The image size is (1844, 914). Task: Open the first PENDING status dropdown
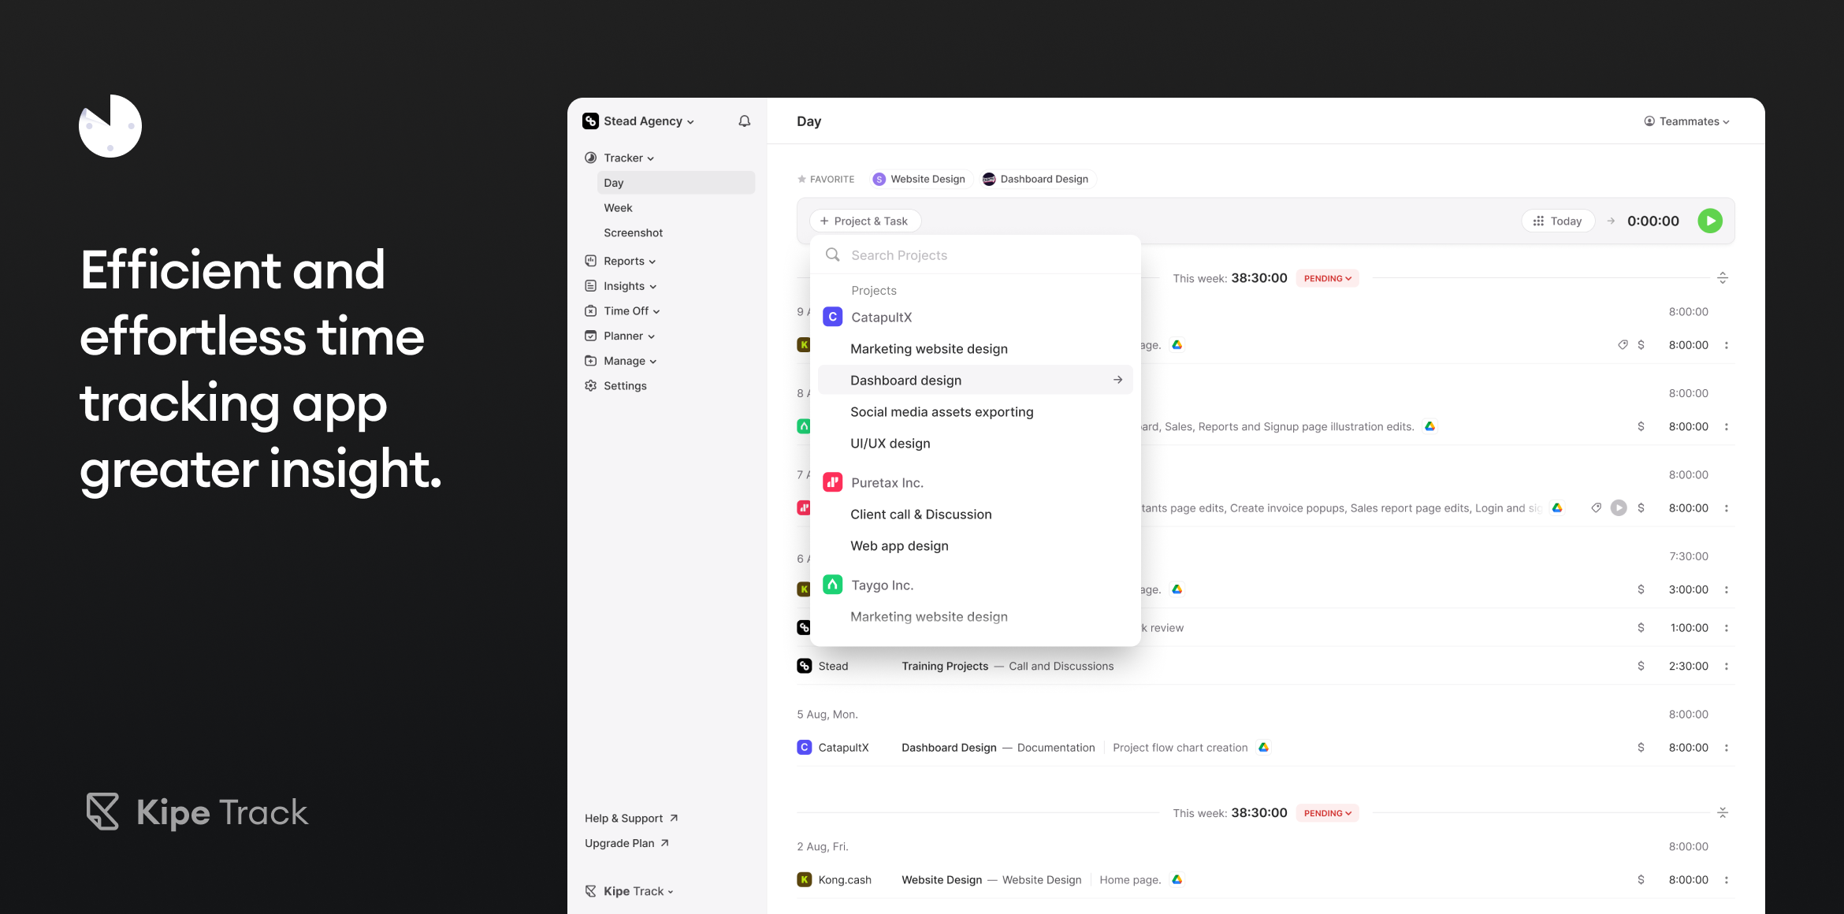1327,279
